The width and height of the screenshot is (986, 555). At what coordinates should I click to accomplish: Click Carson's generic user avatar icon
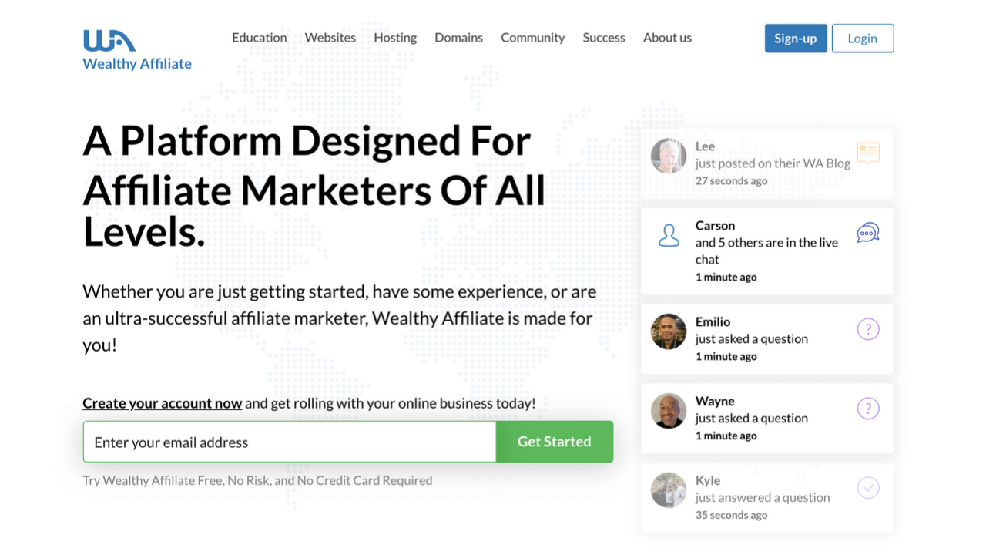(x=669, y=235)
